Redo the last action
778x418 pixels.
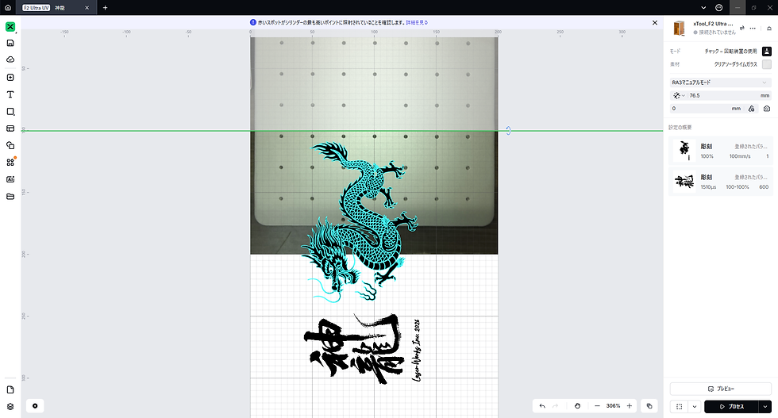555,405
